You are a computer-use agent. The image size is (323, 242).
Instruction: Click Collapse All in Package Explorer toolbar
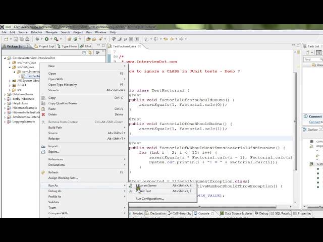tap(84, 52)
